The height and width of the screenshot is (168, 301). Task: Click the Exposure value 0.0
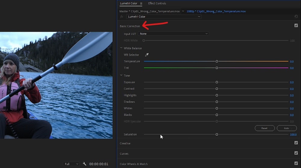[x=292, y=82]
